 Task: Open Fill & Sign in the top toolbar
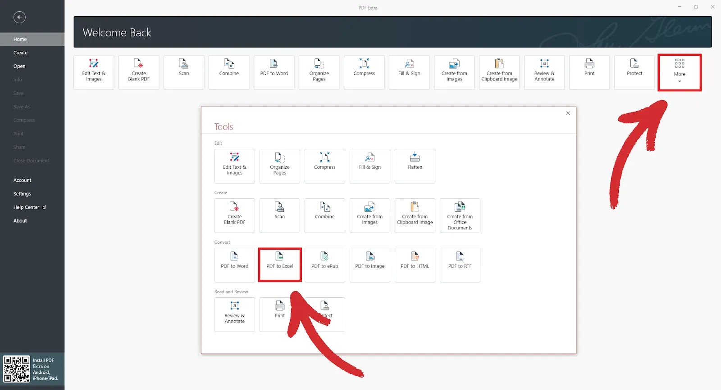coord(409,72)
